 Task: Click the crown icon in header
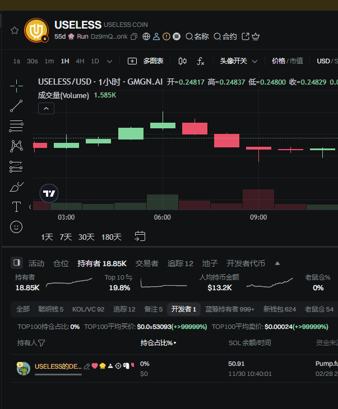click(256, 36)
